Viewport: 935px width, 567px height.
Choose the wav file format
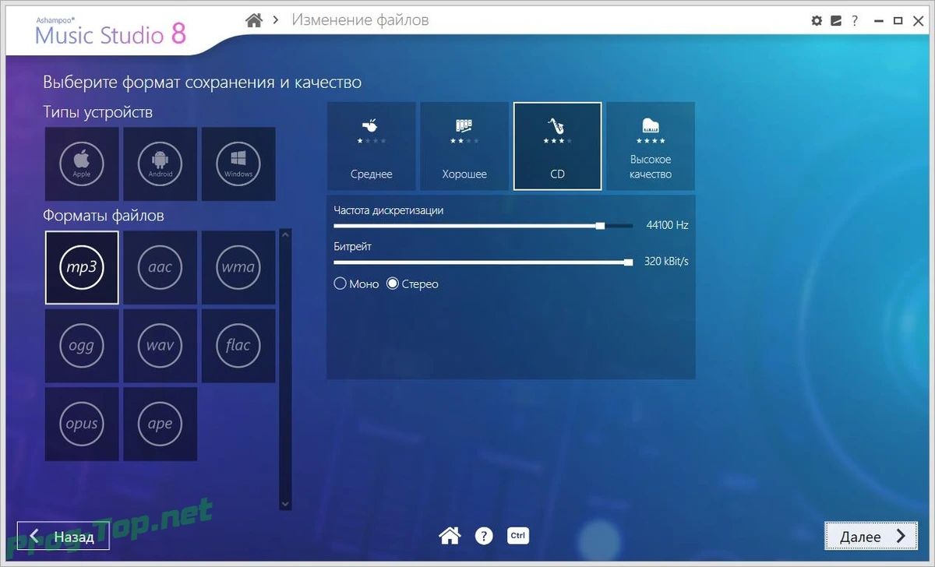coord(160,346)
